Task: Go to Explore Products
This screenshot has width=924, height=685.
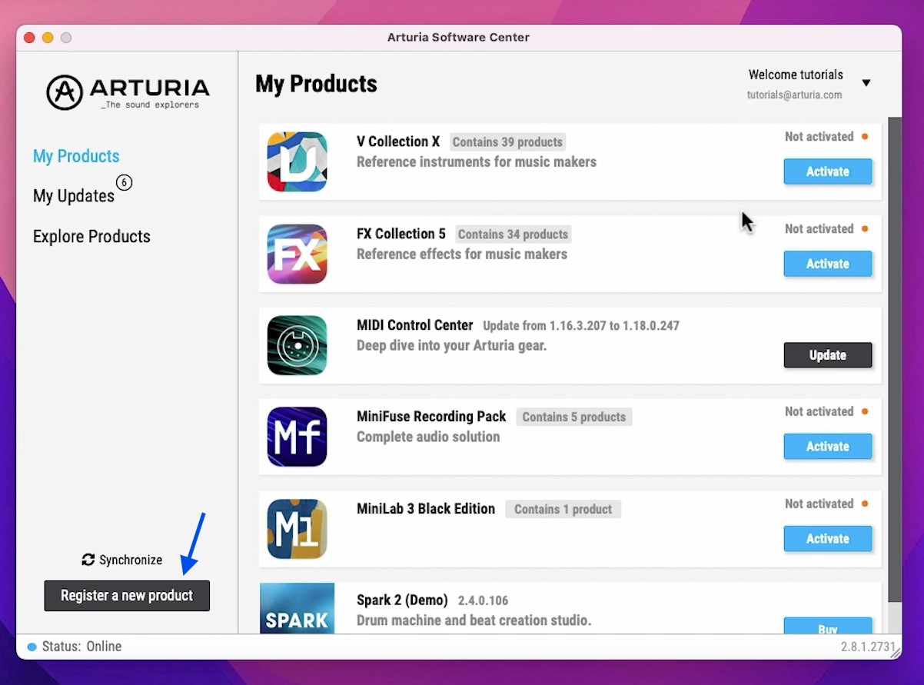Action: click(x=91, y=236)
